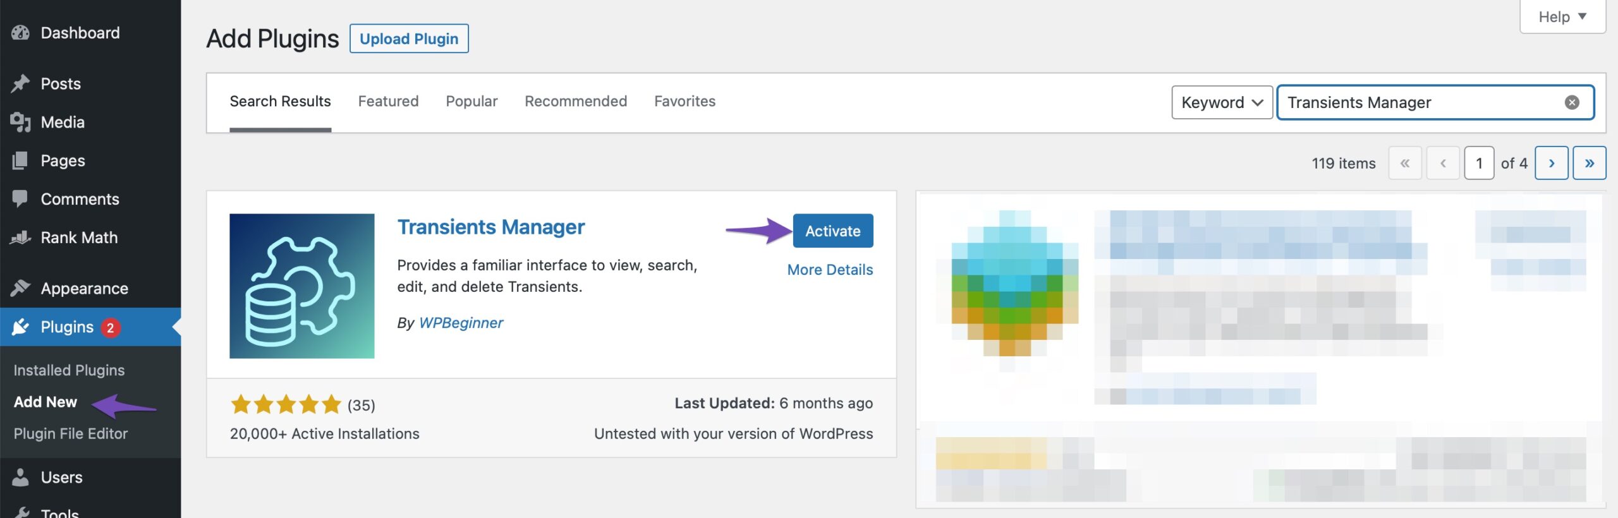The height and width of the screenshot is (518, 1618).
Task: Click the Dashboard gauge icon
Action: [x=20, y=33]
